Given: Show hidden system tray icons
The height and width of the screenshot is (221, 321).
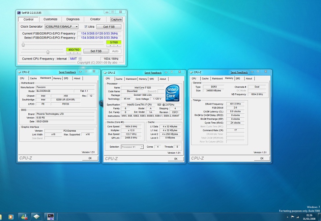Looking at the screenshot, I should [x=287, y=217].
